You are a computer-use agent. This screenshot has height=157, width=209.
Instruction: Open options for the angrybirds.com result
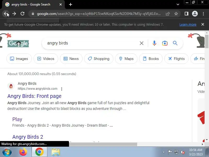click(62, 89)
